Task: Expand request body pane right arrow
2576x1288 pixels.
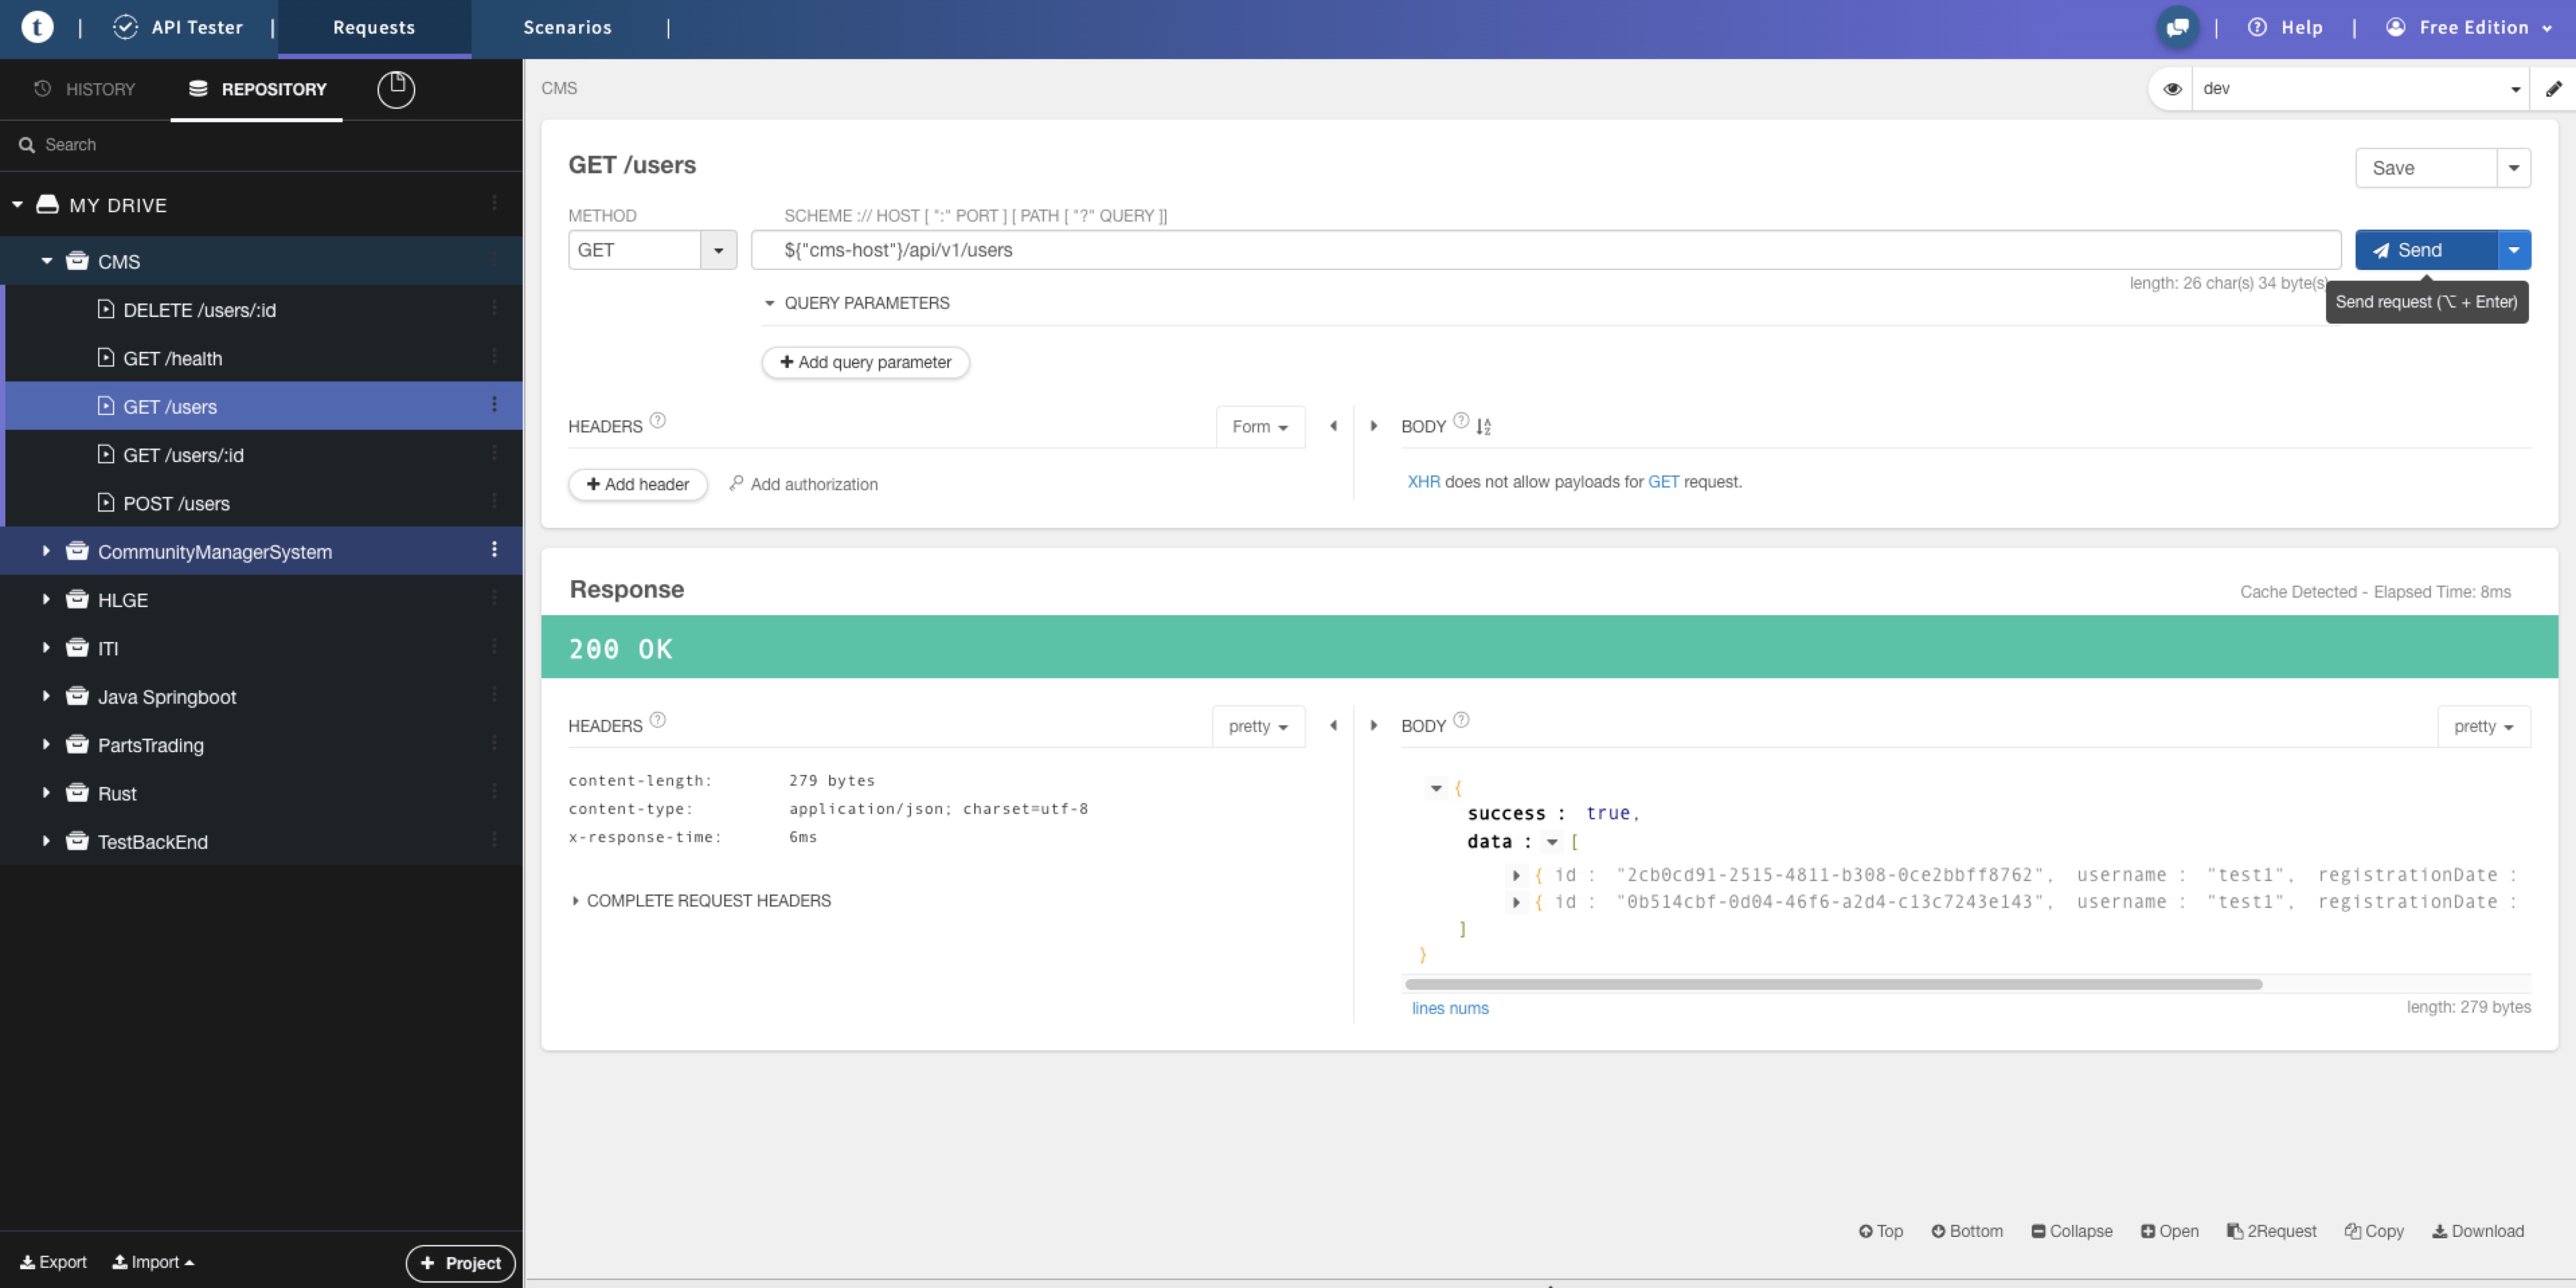Action: point(1374,426)
